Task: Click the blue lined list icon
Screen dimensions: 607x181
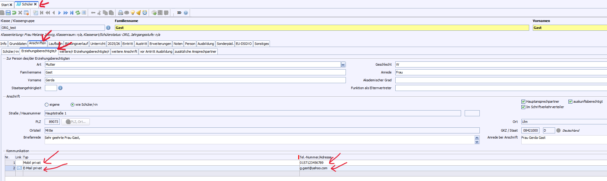Action: point(84,13)
